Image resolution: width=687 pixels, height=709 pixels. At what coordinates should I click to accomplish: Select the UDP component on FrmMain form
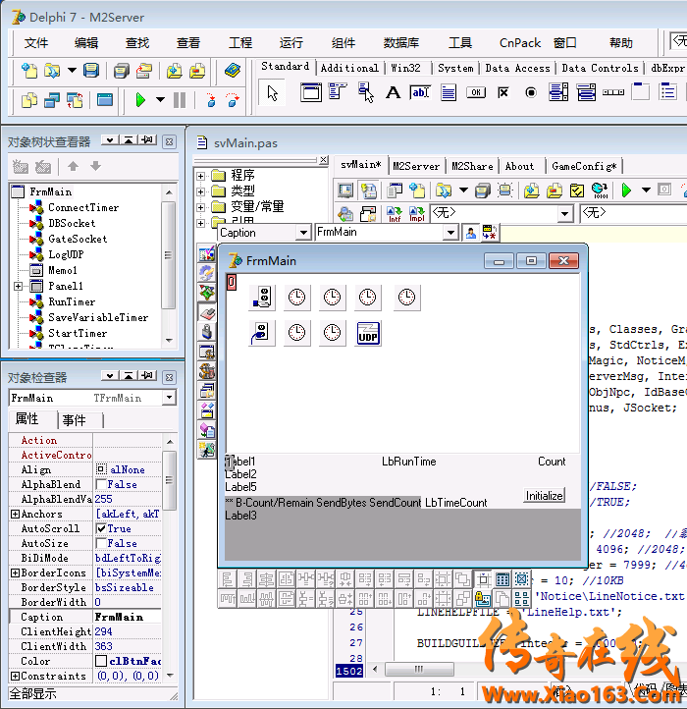point(368,333)
